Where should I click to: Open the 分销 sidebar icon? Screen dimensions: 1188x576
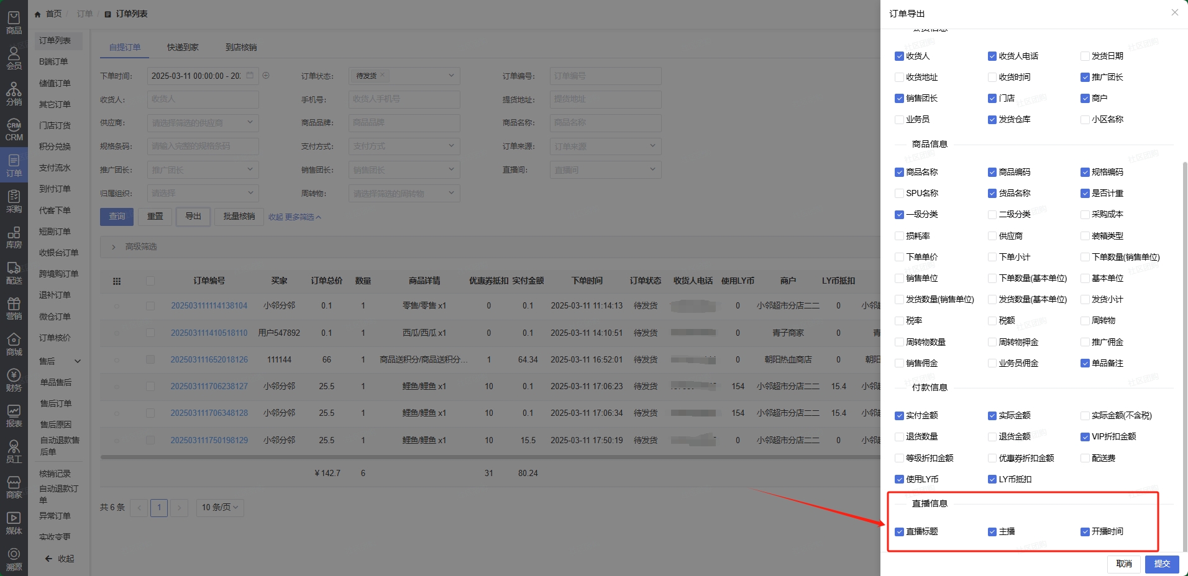point(14,94)
